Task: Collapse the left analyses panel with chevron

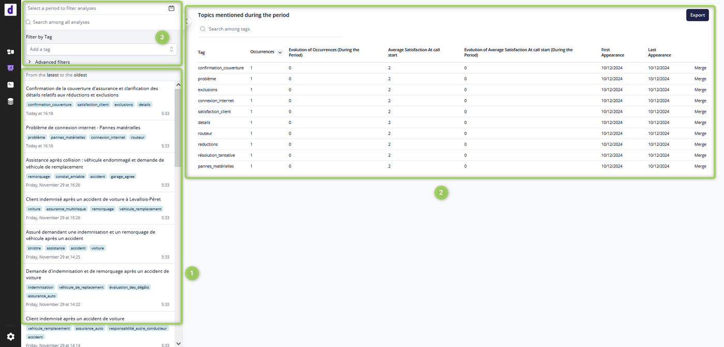Action: point(187,21)
